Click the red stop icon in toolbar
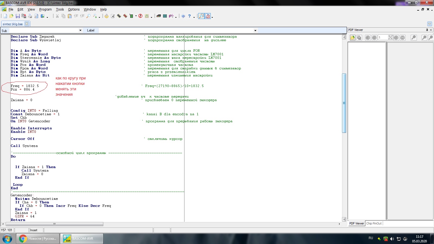 point(140,16)
